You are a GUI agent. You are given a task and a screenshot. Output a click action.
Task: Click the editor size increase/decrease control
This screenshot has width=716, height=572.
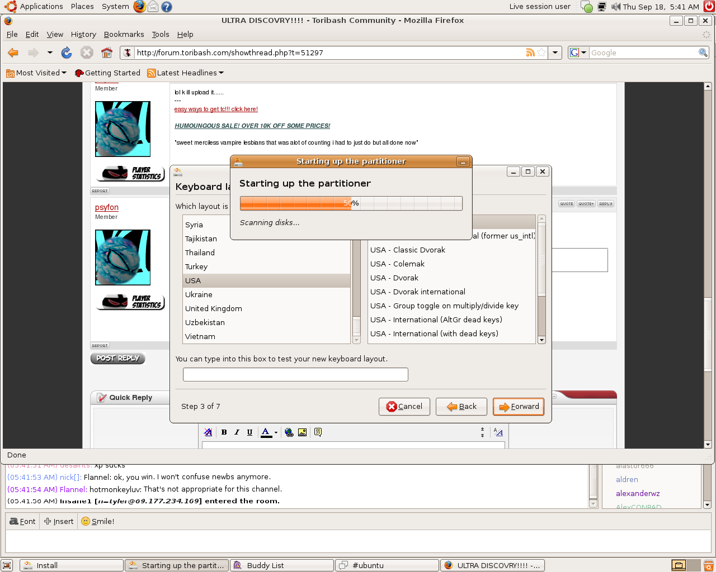pos(482,432)
